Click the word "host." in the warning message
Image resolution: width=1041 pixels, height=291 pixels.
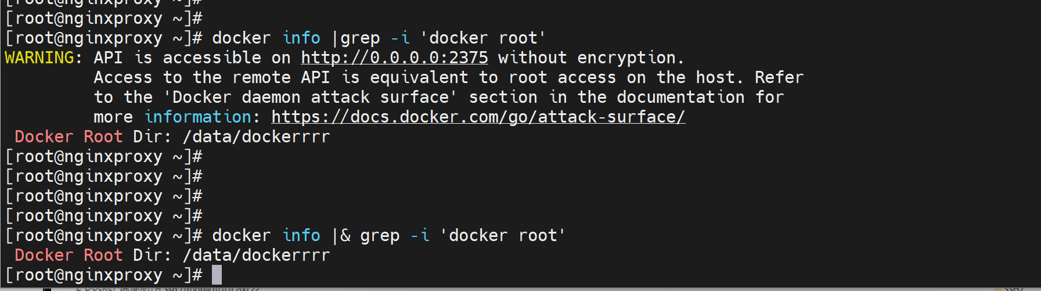pos(719,78)
